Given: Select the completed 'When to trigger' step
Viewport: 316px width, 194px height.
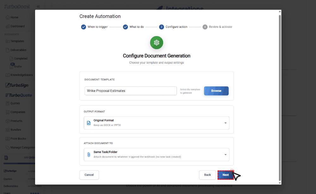Looking at the screenshot, I should 83,27.
